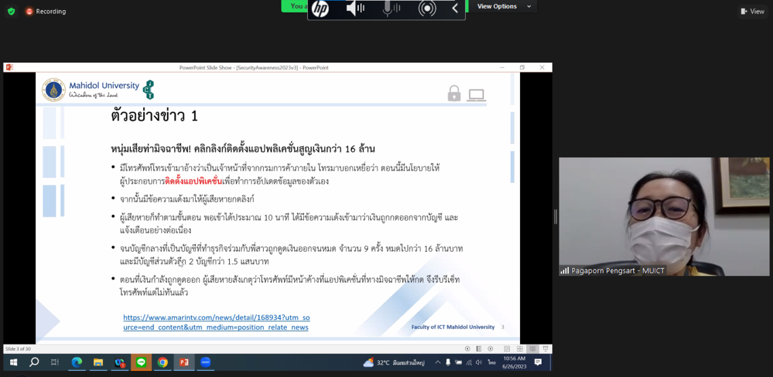Show hidden system tray icons
The image size is (773, 377).
437,363
